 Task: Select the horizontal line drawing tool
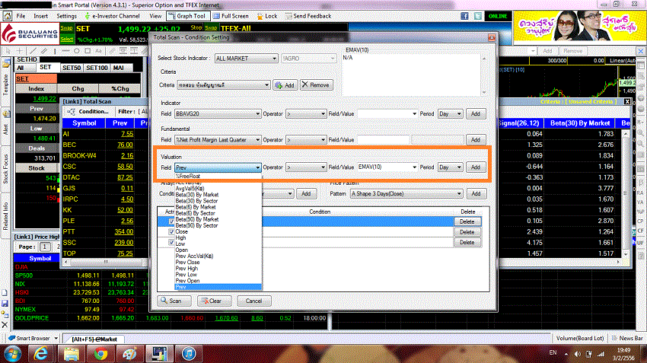[x=65, y=51]
